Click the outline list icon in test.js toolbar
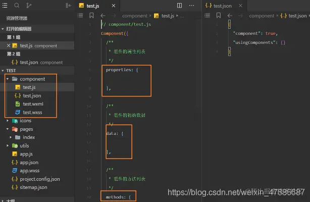310x202 pixels. coord(80,16)
